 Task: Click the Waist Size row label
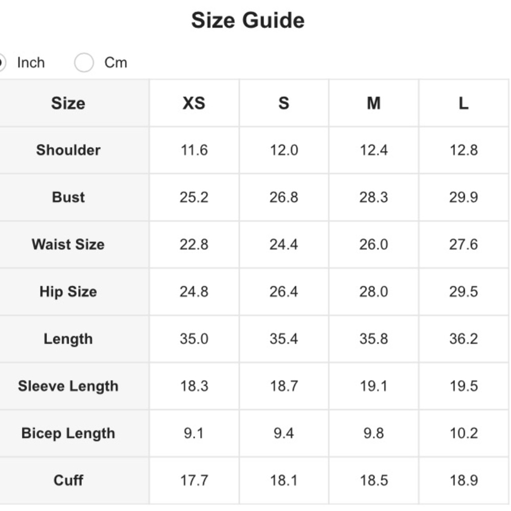pyautogui.click(x=68, y=244)
